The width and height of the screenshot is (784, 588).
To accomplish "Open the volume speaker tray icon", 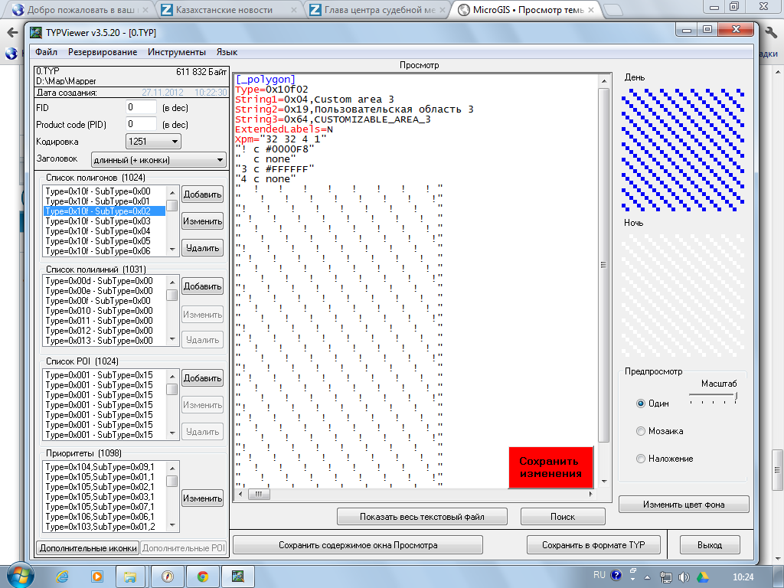I will [684, 577].
